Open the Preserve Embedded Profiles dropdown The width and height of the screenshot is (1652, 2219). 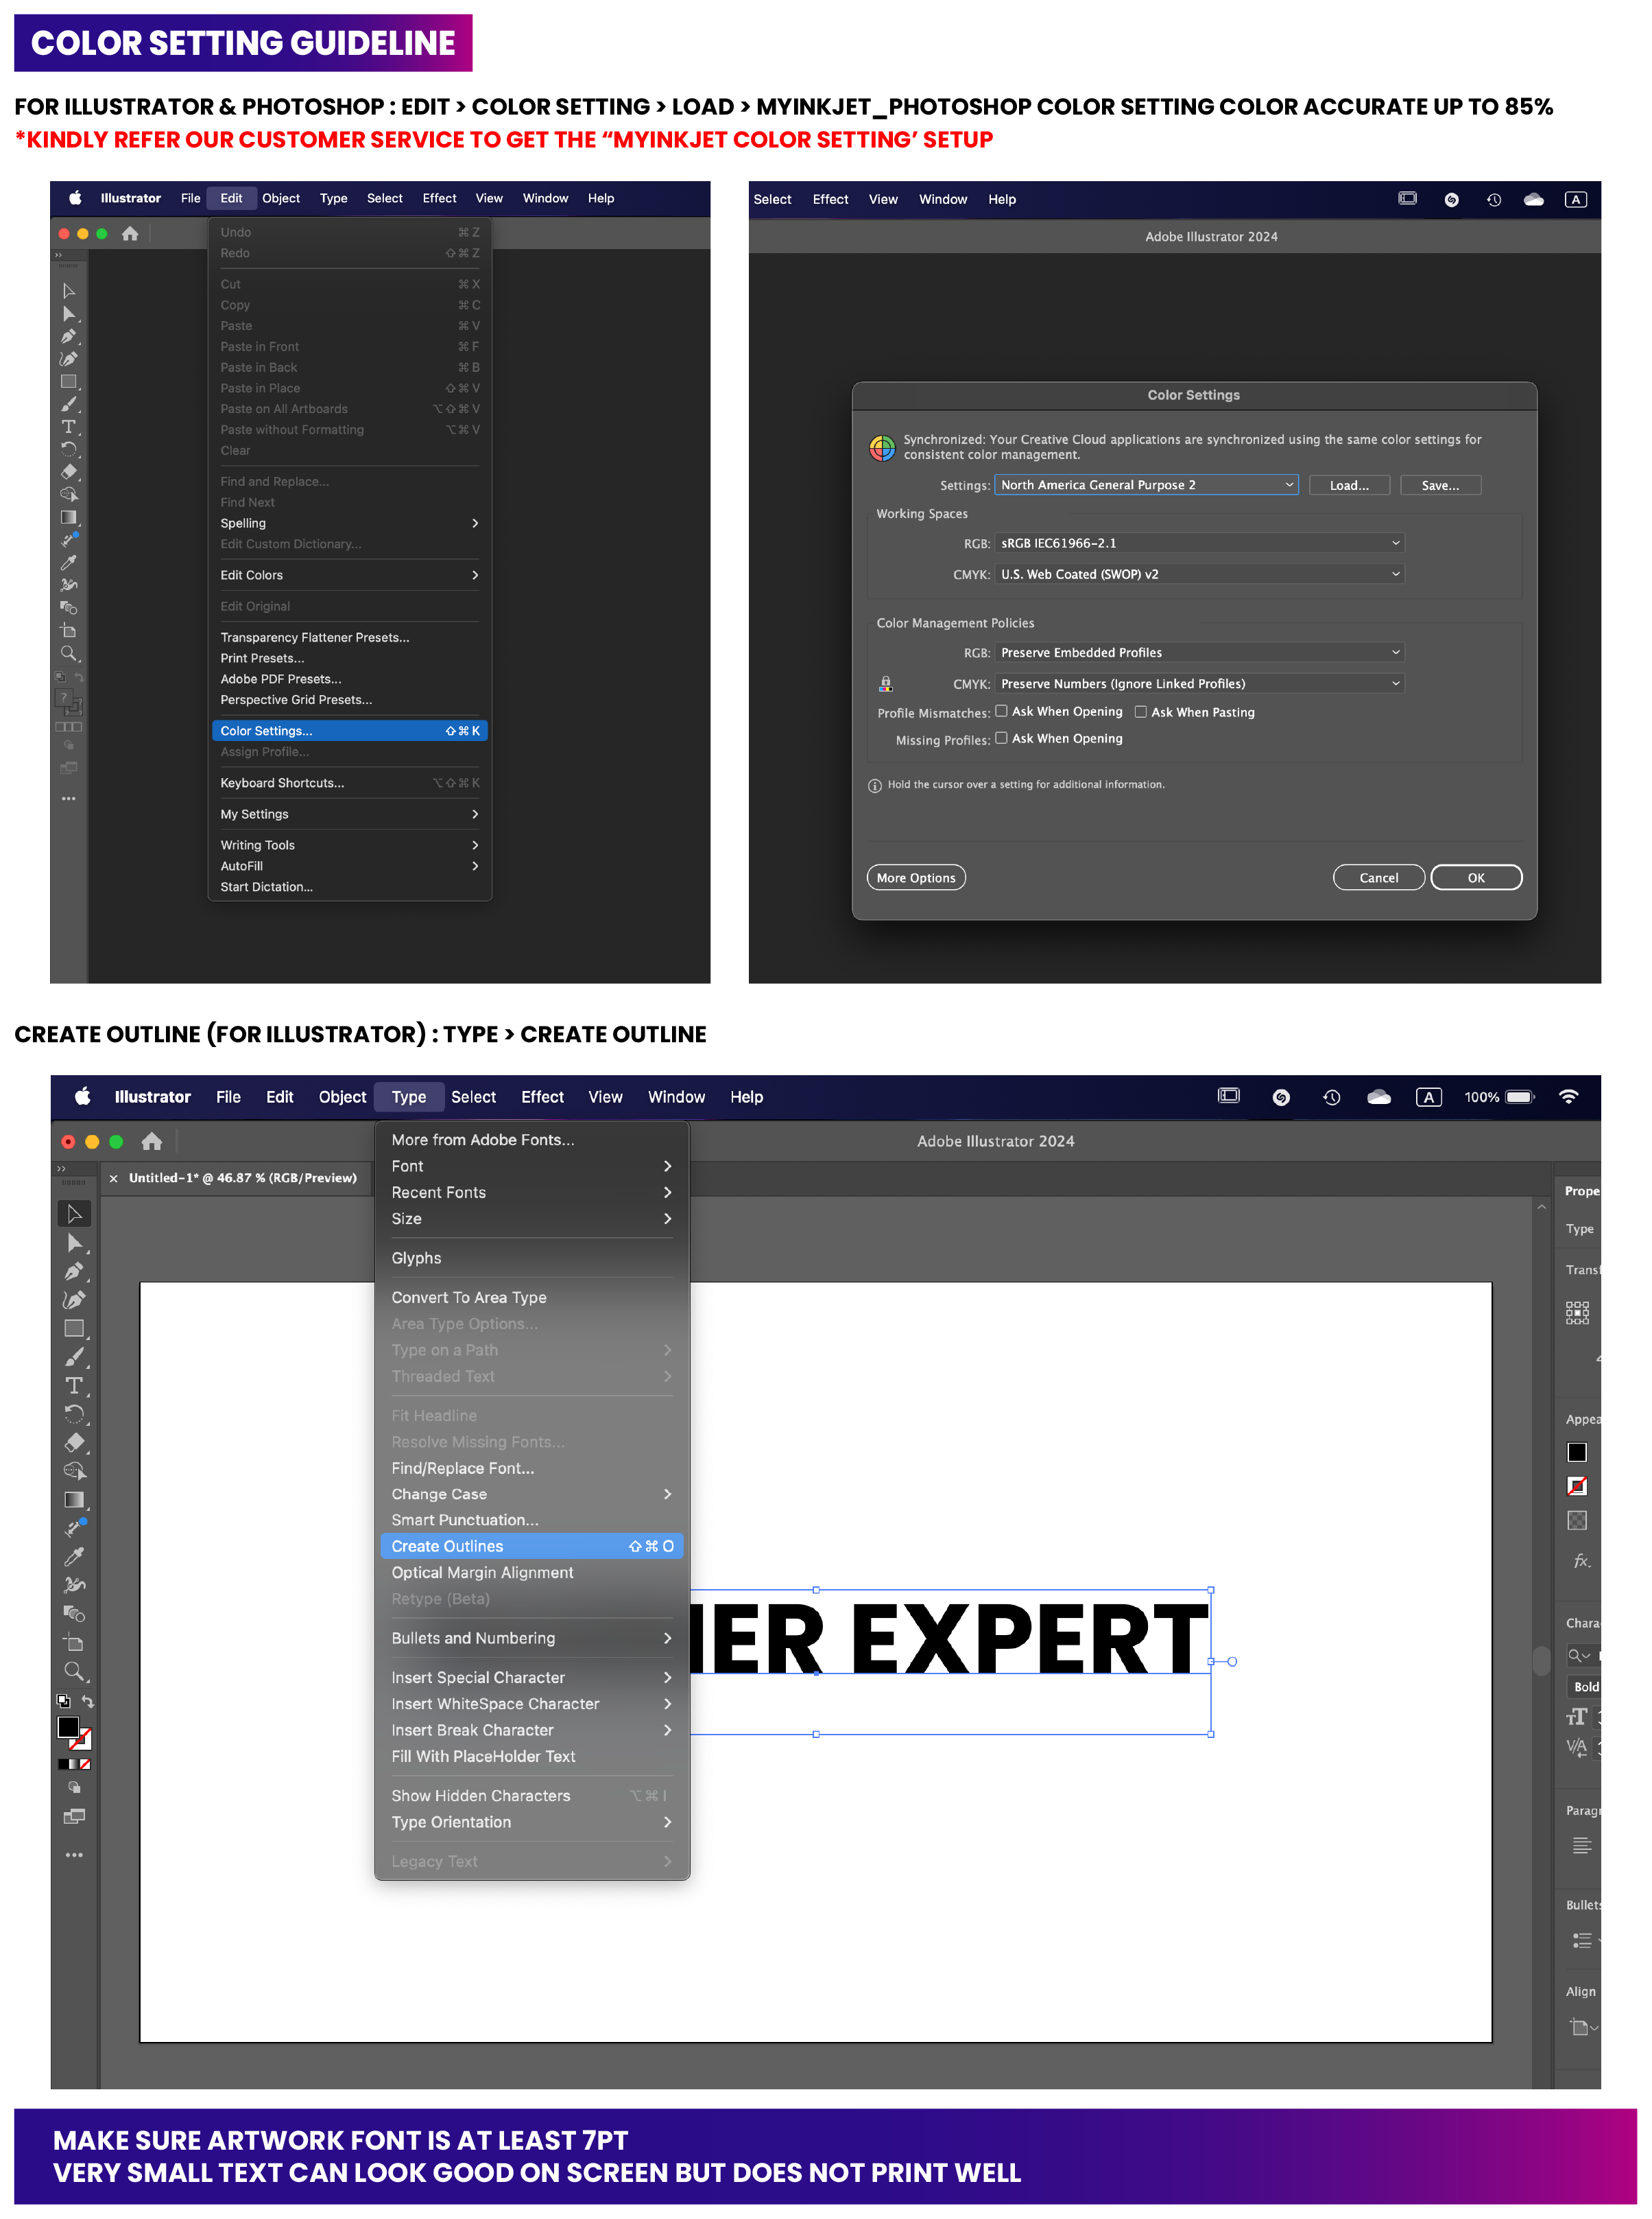tap(1199, 653)
